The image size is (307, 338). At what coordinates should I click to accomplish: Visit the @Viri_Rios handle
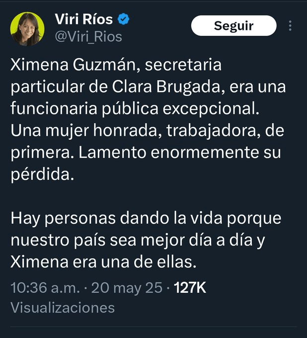coord(88,37)
